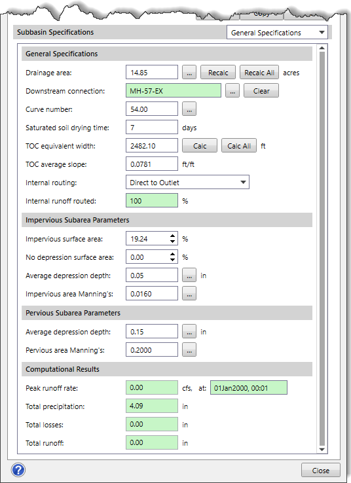Viewport: 351px width, 483px height.
Task: Click the Pervious area Manning's field
Action: [152, 350]
